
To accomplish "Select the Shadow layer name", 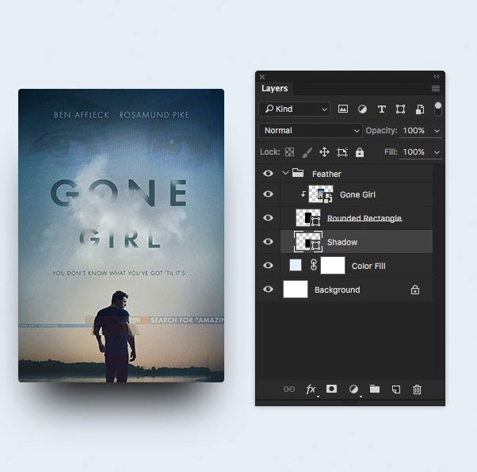I will pyautogui.click(x=342, y=242).
